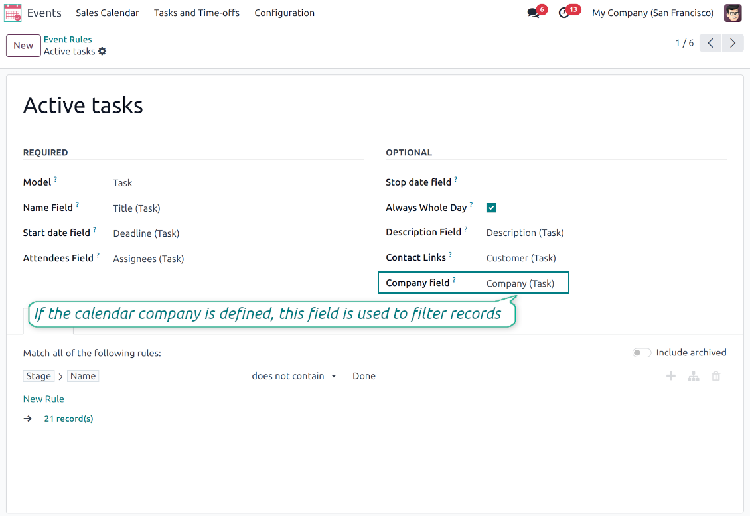Show help tooltip for Company field
This screenshot has width=750, height=516.
[454, 280]
